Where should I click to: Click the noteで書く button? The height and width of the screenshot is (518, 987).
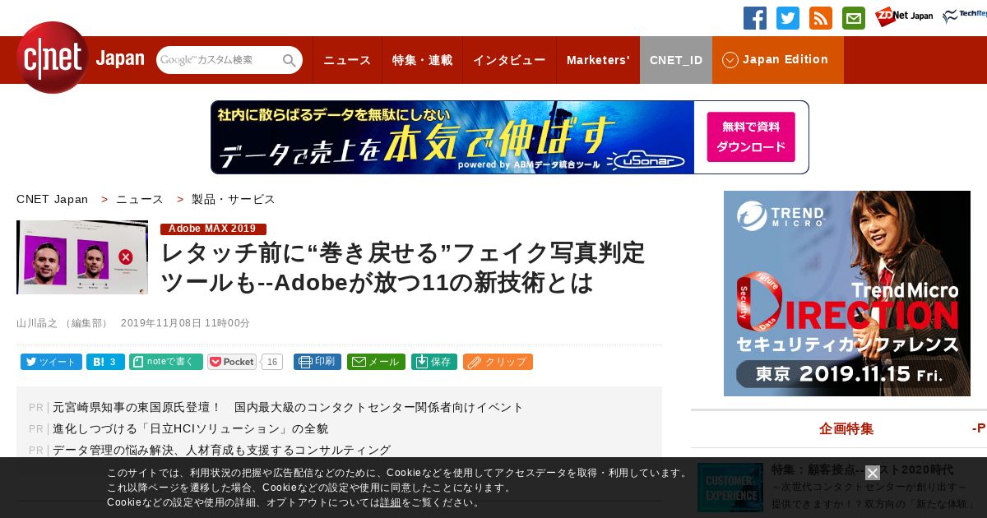(166, 362)
